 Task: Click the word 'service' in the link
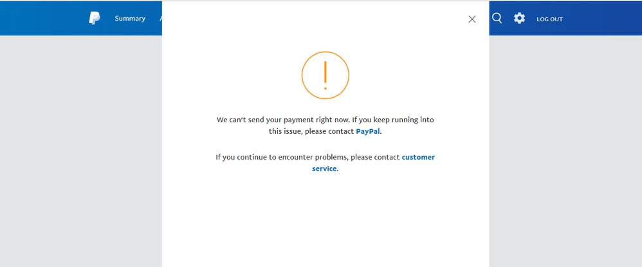pos(324,169)
